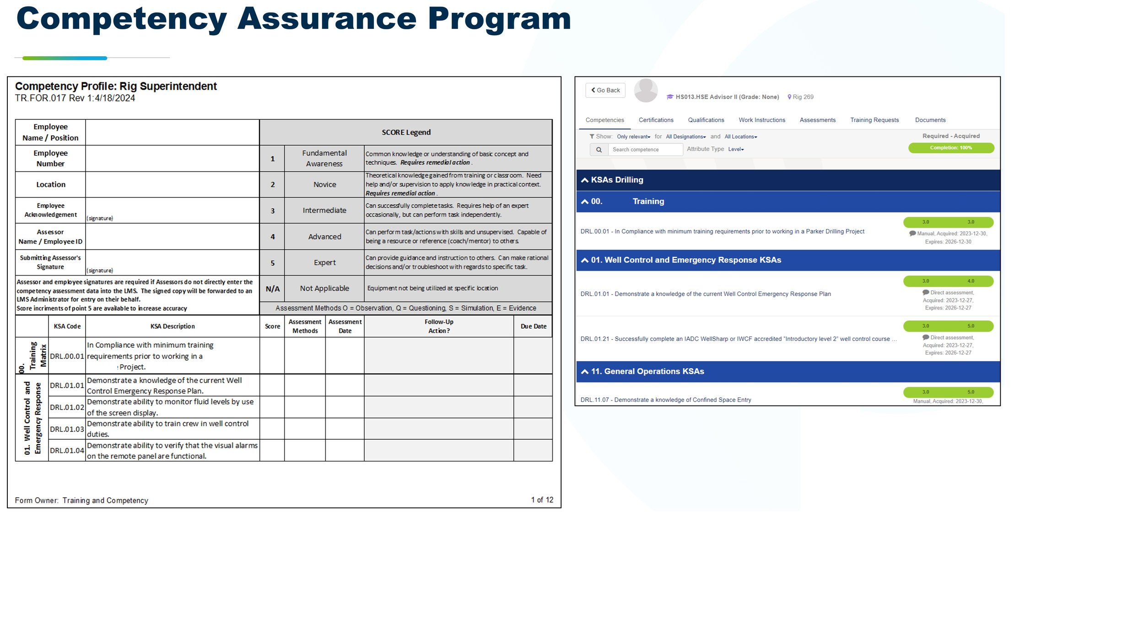Switch to the Certifications tab

pos(656,120)
